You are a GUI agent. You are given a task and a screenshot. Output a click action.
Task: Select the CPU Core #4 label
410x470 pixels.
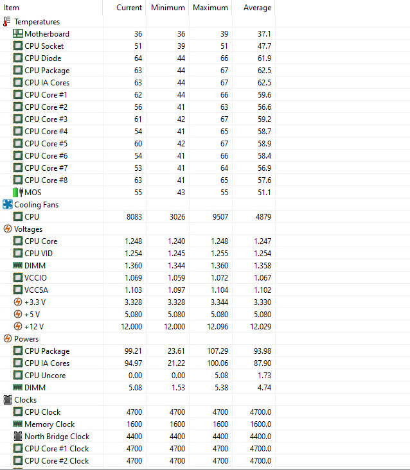(x=46, y=131)
